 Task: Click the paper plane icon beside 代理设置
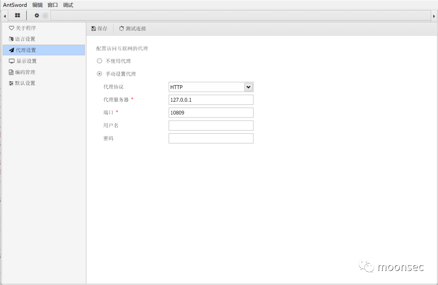(11, 50)
